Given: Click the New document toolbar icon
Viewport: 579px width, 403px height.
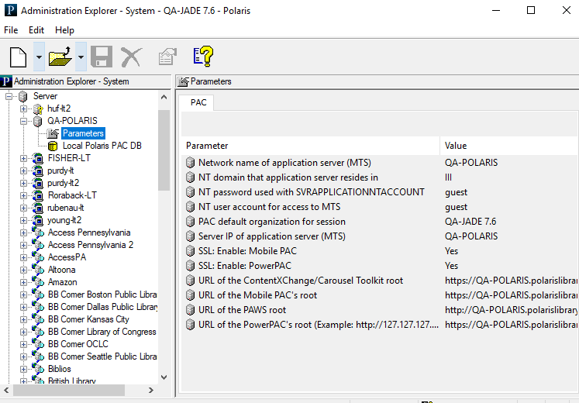Looking at the screenshot, I should click(19, 57).
